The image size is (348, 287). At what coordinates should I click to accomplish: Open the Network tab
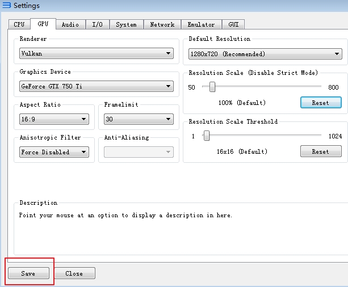(x=162, y=24)
